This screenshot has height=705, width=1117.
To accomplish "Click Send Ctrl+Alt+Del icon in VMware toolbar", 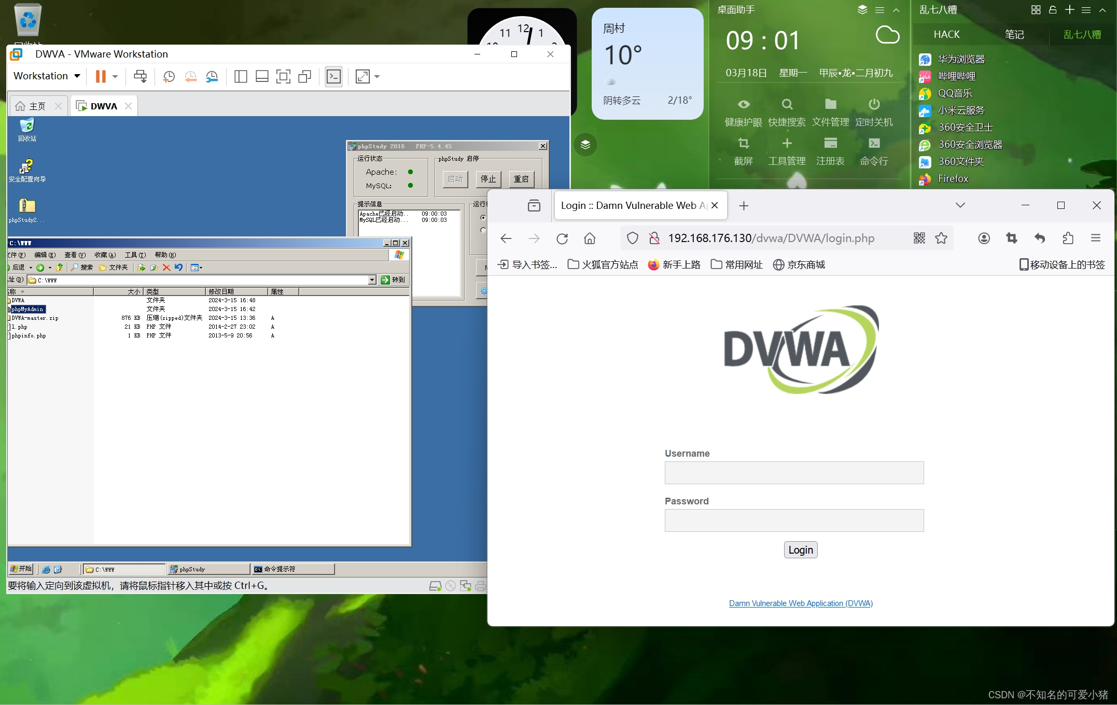I will [140, 76].
